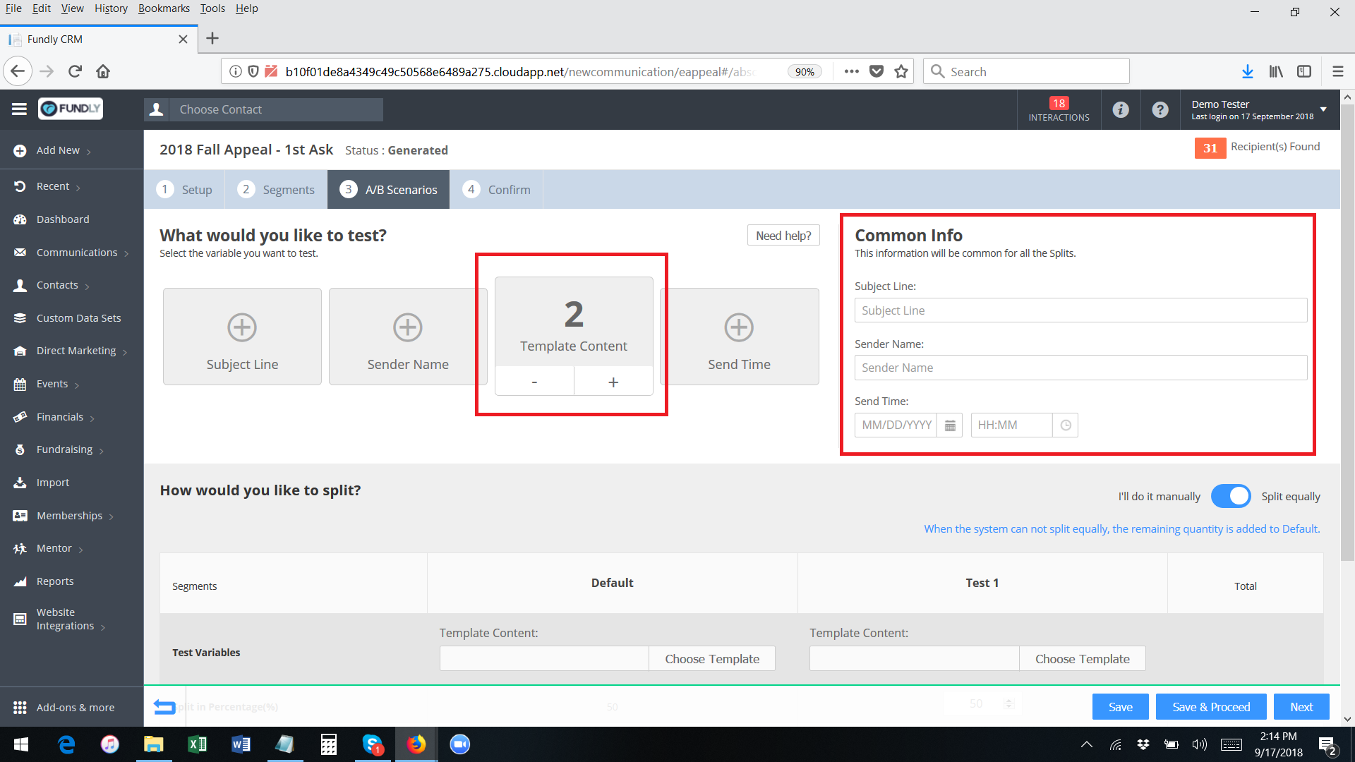Viewport: 1355px width, 762px height.
Task: Go to Setup step tab
Action: [184, 189]
